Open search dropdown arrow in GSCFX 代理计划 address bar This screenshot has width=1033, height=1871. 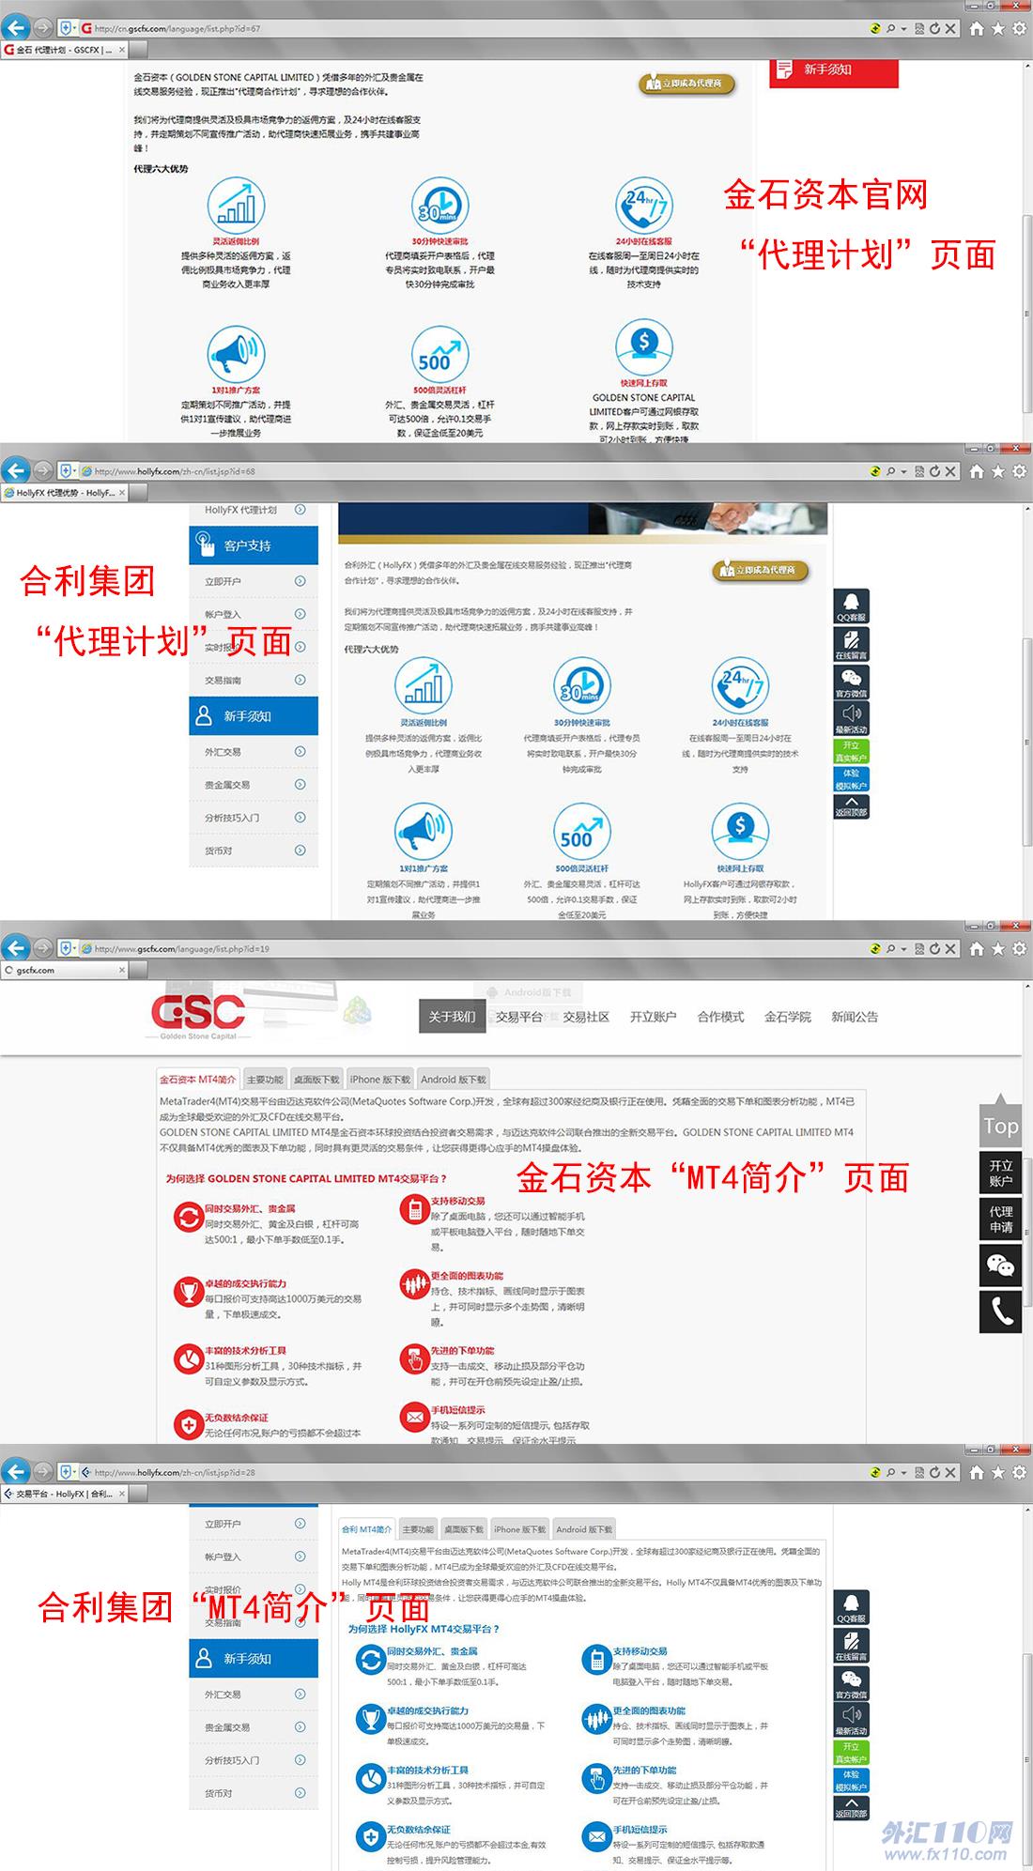pos(903,29)
